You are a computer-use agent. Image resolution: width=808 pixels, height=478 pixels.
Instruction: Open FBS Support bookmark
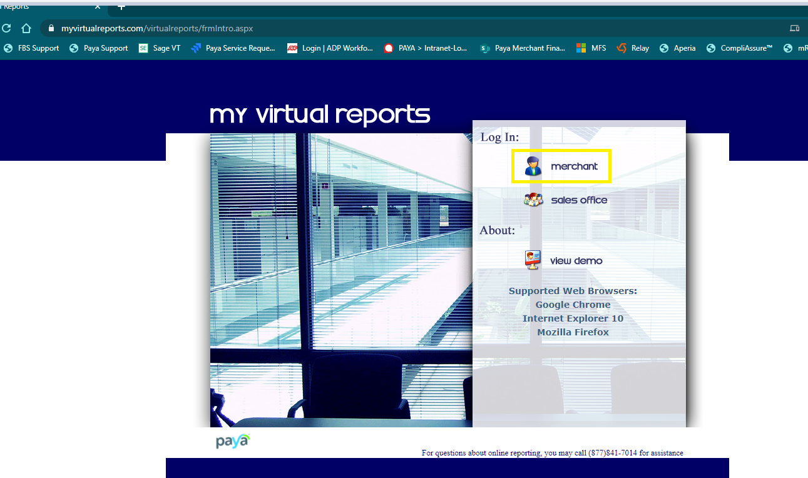click(x=31, y=48)
